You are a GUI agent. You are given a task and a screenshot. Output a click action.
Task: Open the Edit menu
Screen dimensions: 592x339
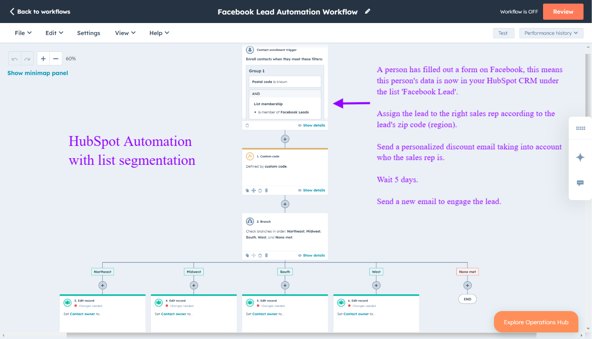point(54,33)
